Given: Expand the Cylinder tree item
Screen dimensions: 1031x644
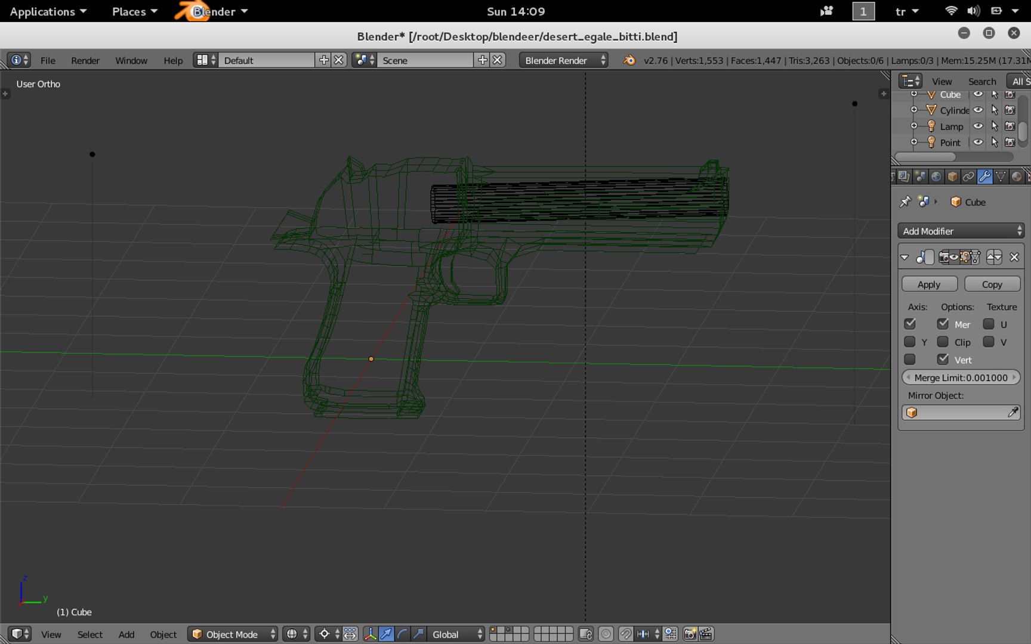Looking at the screenshot, I should click(x=913, y=110).
